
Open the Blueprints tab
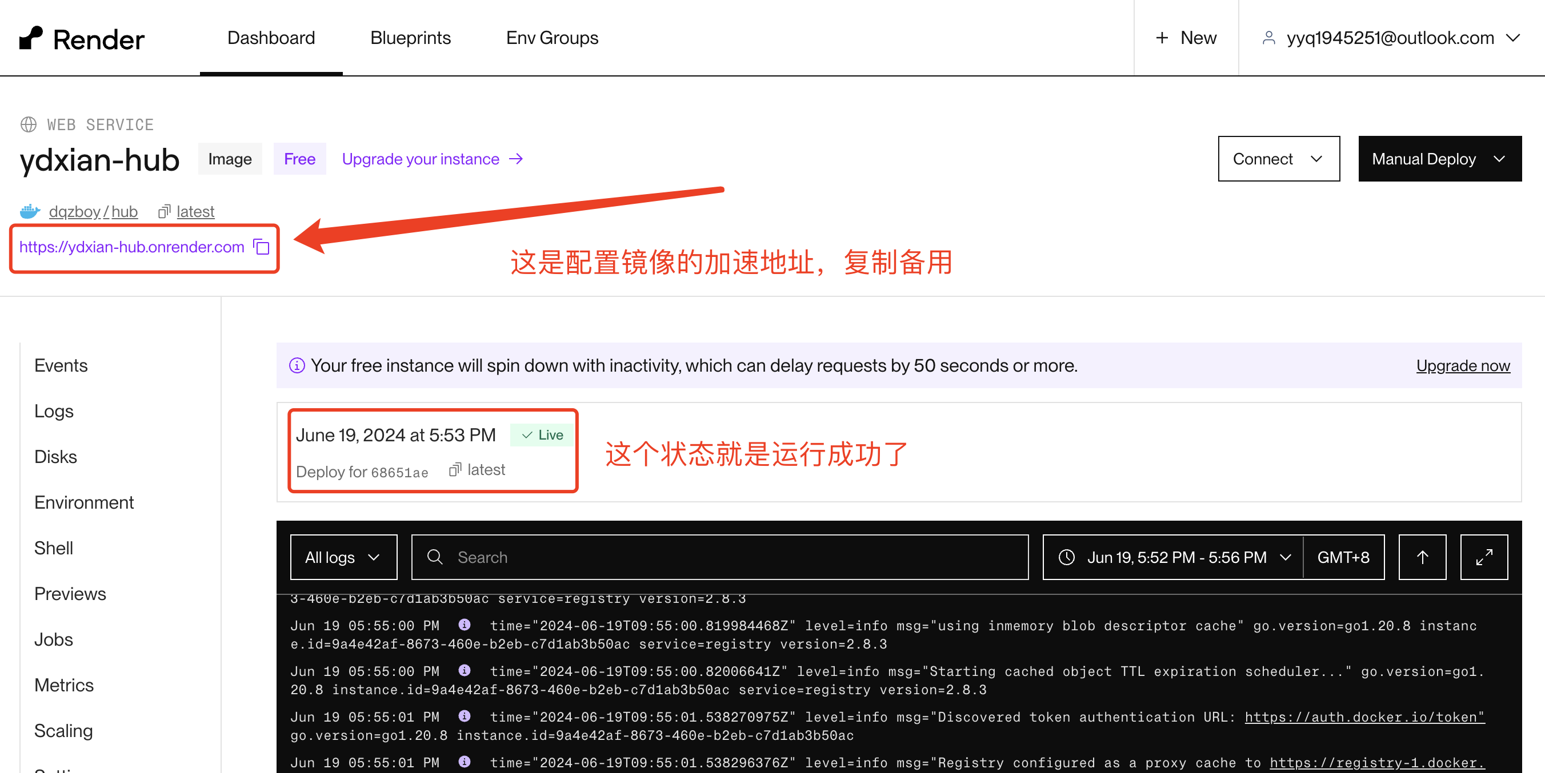(x=410, y=38)
